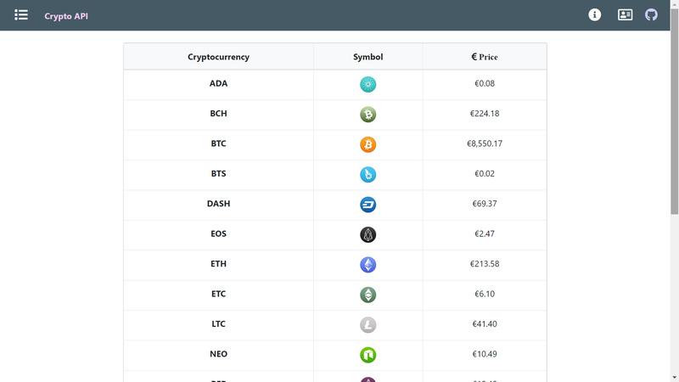Click the LTC price €41.40
The image size is (679, 382).
485,324
